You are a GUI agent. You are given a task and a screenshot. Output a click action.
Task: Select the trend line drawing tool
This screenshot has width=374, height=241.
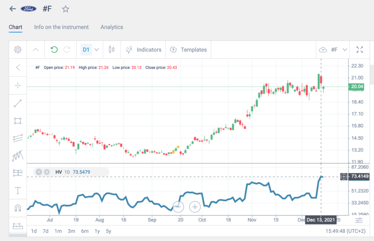point(18,103)
